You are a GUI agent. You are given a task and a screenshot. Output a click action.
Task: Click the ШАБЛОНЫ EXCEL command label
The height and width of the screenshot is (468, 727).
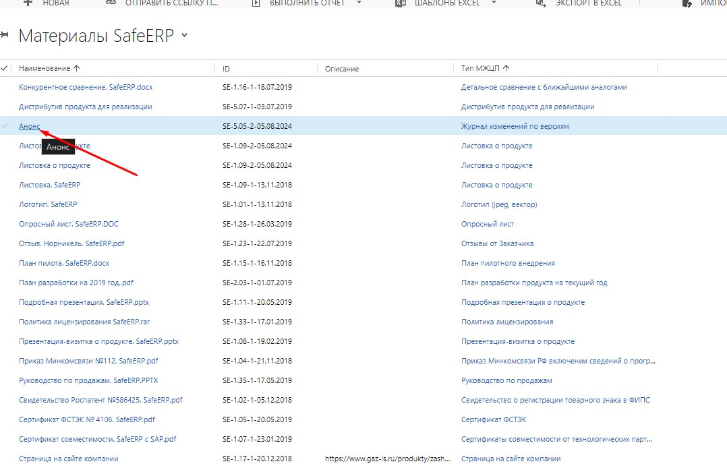pos(447,3)
